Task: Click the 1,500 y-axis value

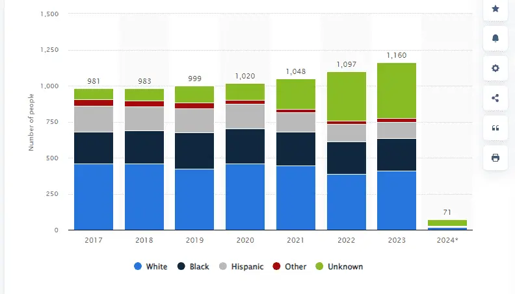Action: (49, 14)
